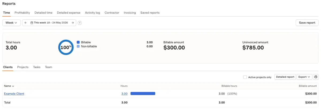Click the (100%) billable percentage text
This screenshot has height=111, width=321.
[232, 94]
